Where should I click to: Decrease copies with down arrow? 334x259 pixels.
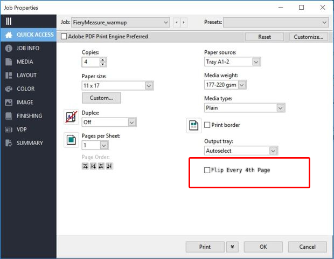[103, 64]
